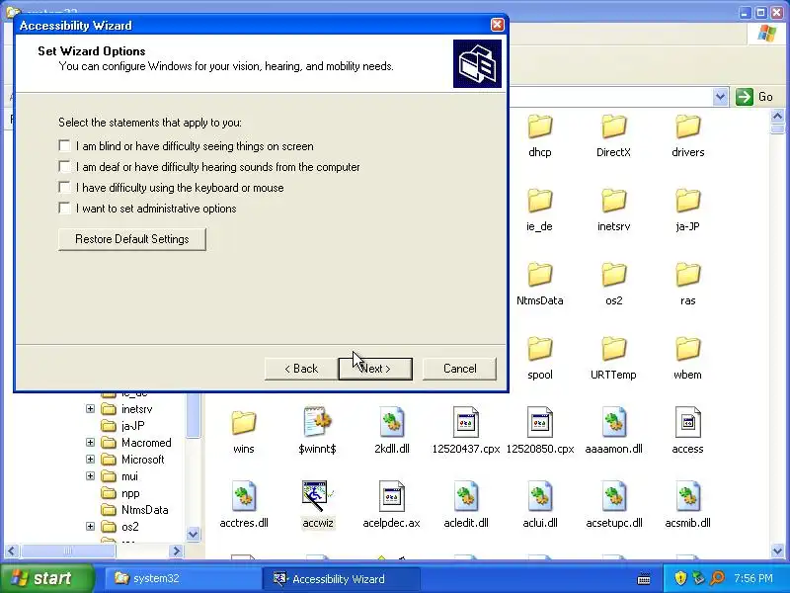Click the folder tree horizontal scroll left arrow
The width and height of the screenshot is (790, 593).
coord(11,551)
